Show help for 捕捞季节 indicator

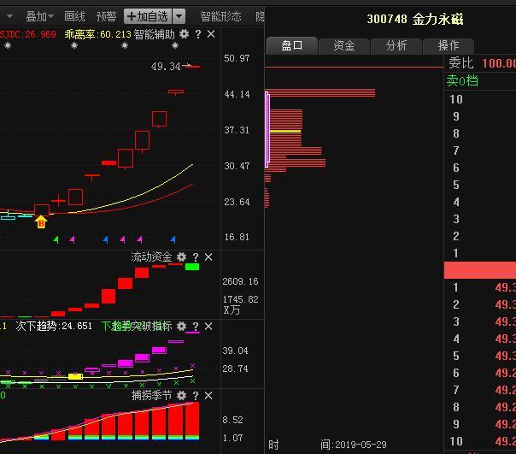click(196, 396)
